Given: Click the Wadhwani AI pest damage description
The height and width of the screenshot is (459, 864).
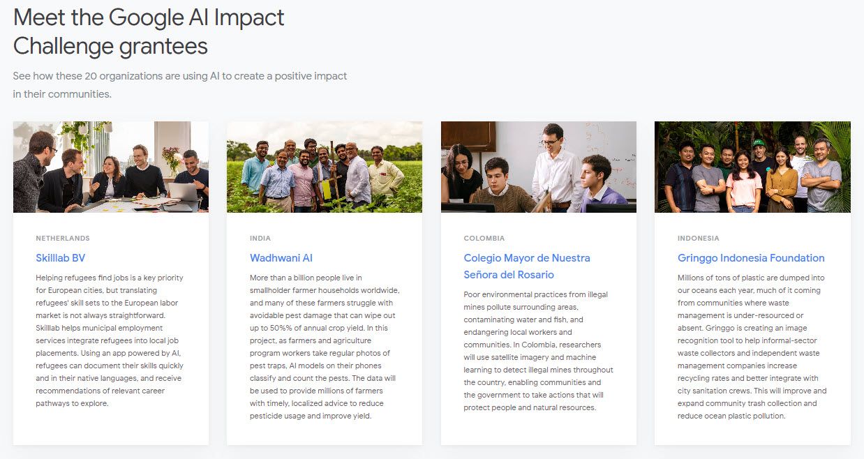Looking at the screenshot, I should pyautogui.click(x=325, y=347).
